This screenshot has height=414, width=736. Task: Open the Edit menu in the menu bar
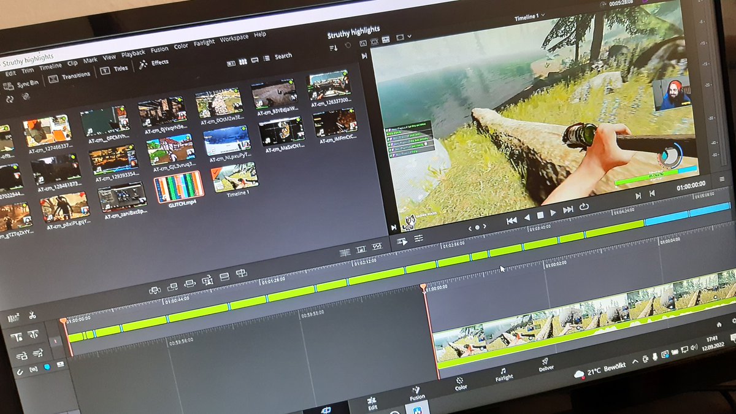(10, 72)
